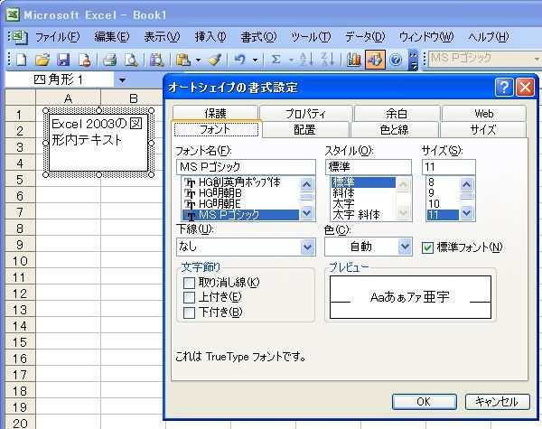Click the フォント名 text field
The width and height of the screenshot is (542, 429).
coord(246,167)
